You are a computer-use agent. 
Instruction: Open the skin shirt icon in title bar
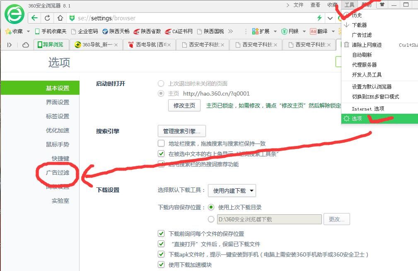coord(382,5)
